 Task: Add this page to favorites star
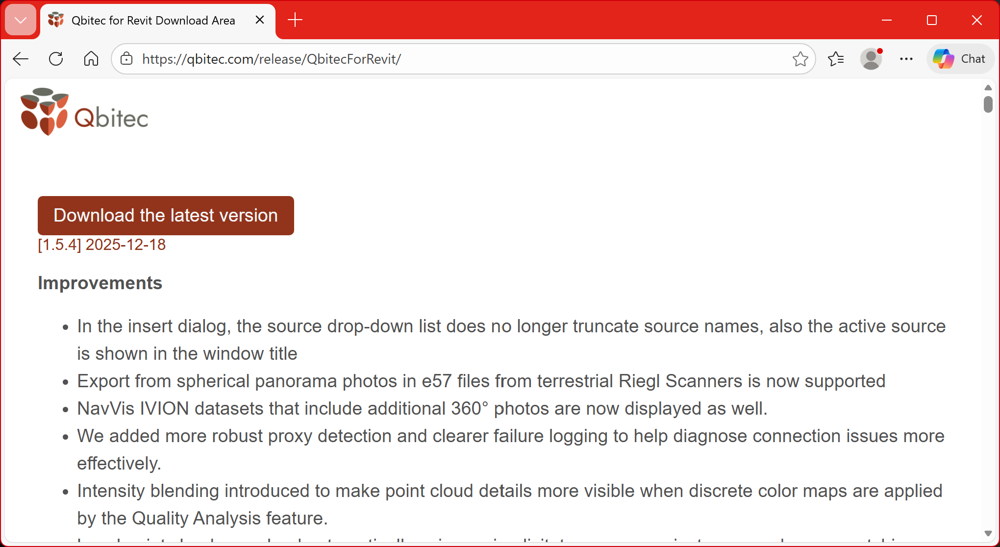click(800, 59)
